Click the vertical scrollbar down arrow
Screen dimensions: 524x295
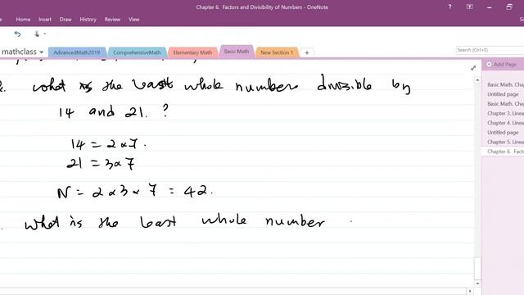click(x=477, y=284)
